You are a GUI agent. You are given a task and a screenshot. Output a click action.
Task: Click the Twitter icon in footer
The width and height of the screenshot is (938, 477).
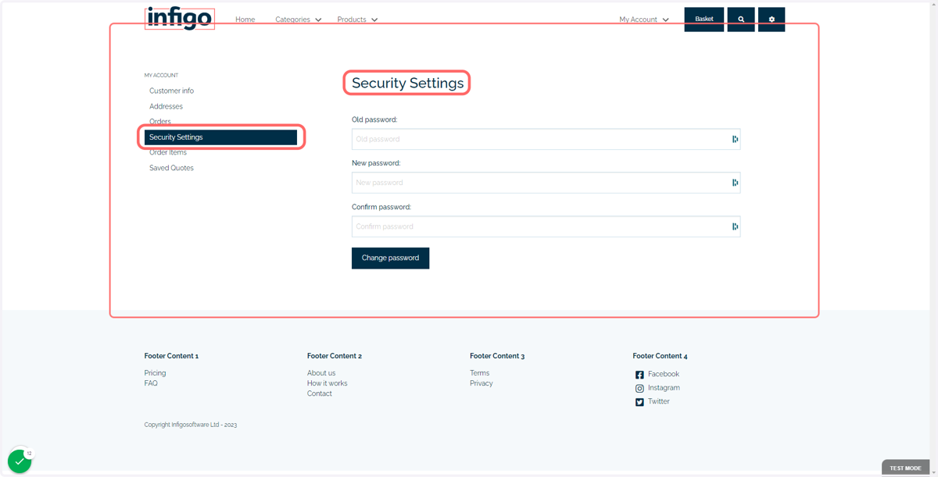pyautogui.click(x=639, y=402)
